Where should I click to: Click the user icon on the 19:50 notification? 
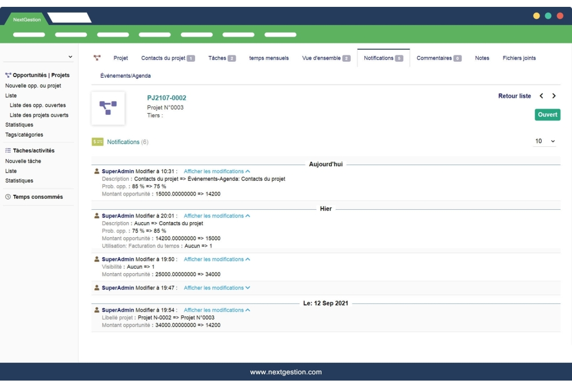coord(96,259)
